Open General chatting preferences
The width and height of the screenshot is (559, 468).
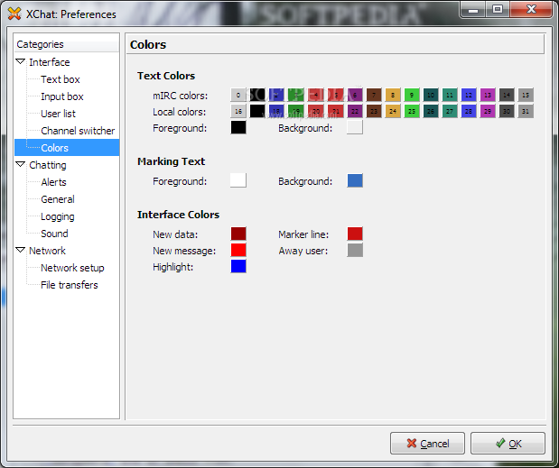point(58,199)
